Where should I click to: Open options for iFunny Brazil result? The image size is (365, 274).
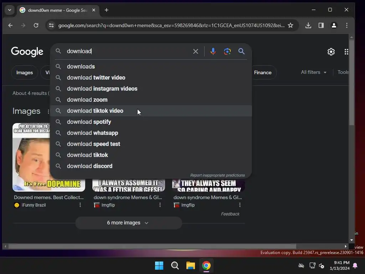(80, 205)
